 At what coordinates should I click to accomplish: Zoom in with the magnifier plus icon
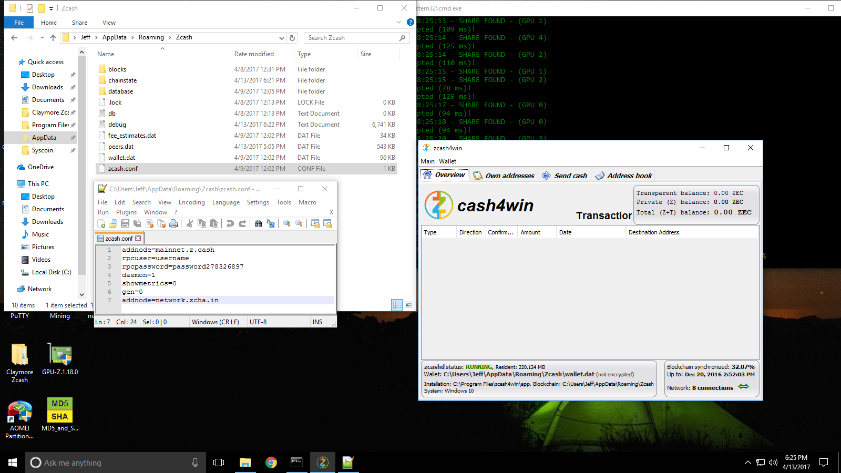point(287,224)
